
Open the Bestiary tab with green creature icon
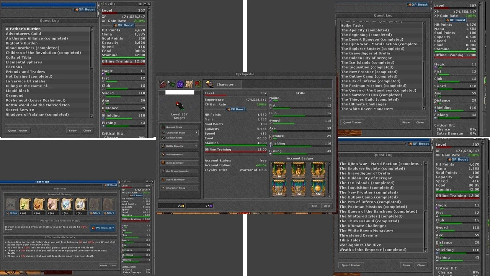tap(171, 84)
